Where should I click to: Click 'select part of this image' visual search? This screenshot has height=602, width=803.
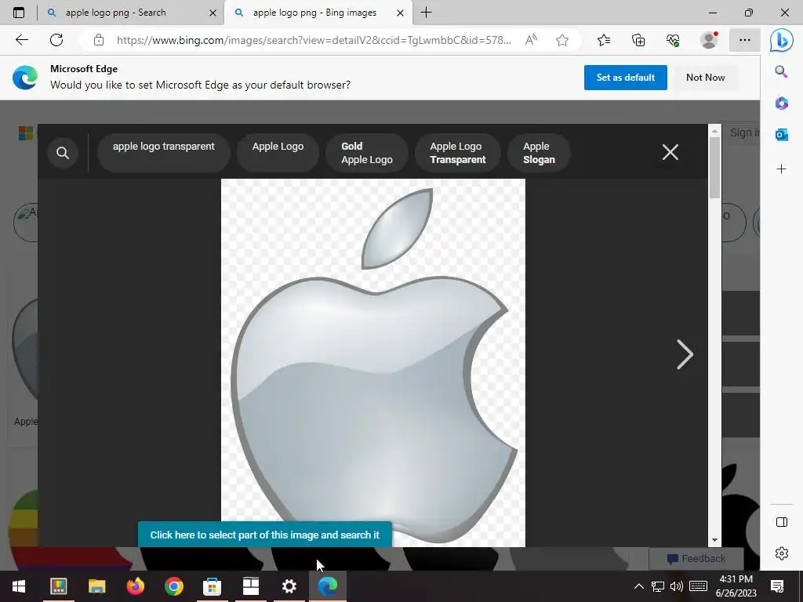coord(265,535)
